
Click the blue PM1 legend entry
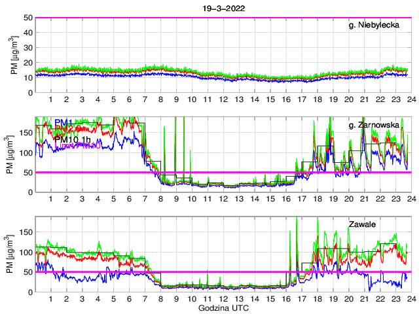click(64, 122)
